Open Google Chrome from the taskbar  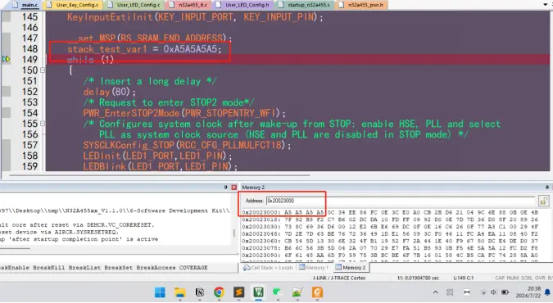(x=219, y=292)
